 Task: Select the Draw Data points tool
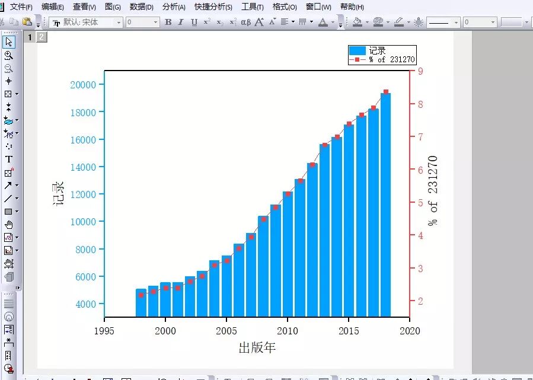[x=8, y=146]
